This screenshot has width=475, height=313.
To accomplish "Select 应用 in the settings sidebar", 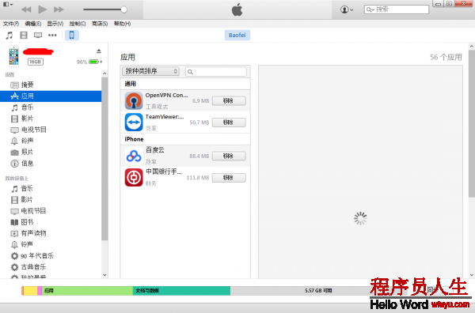I will (51, 96).
